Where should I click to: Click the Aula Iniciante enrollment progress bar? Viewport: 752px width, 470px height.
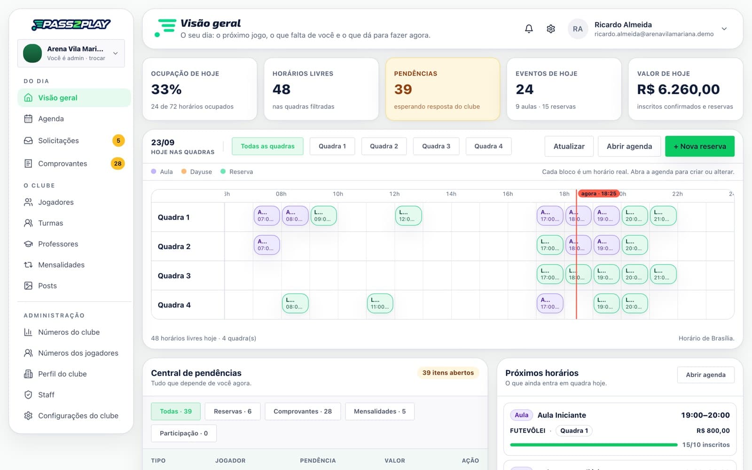(594, 445)
